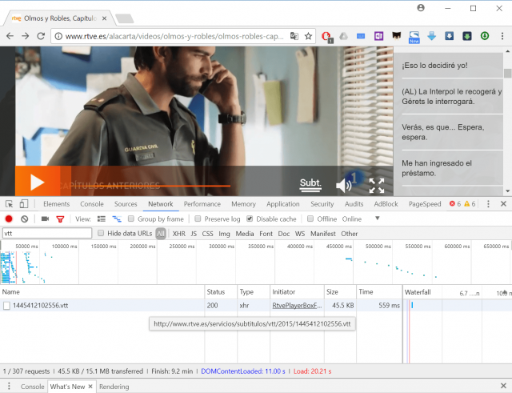Play the video with the orange play button
This screenshot has width=512, height=393.
click(38, 182)
